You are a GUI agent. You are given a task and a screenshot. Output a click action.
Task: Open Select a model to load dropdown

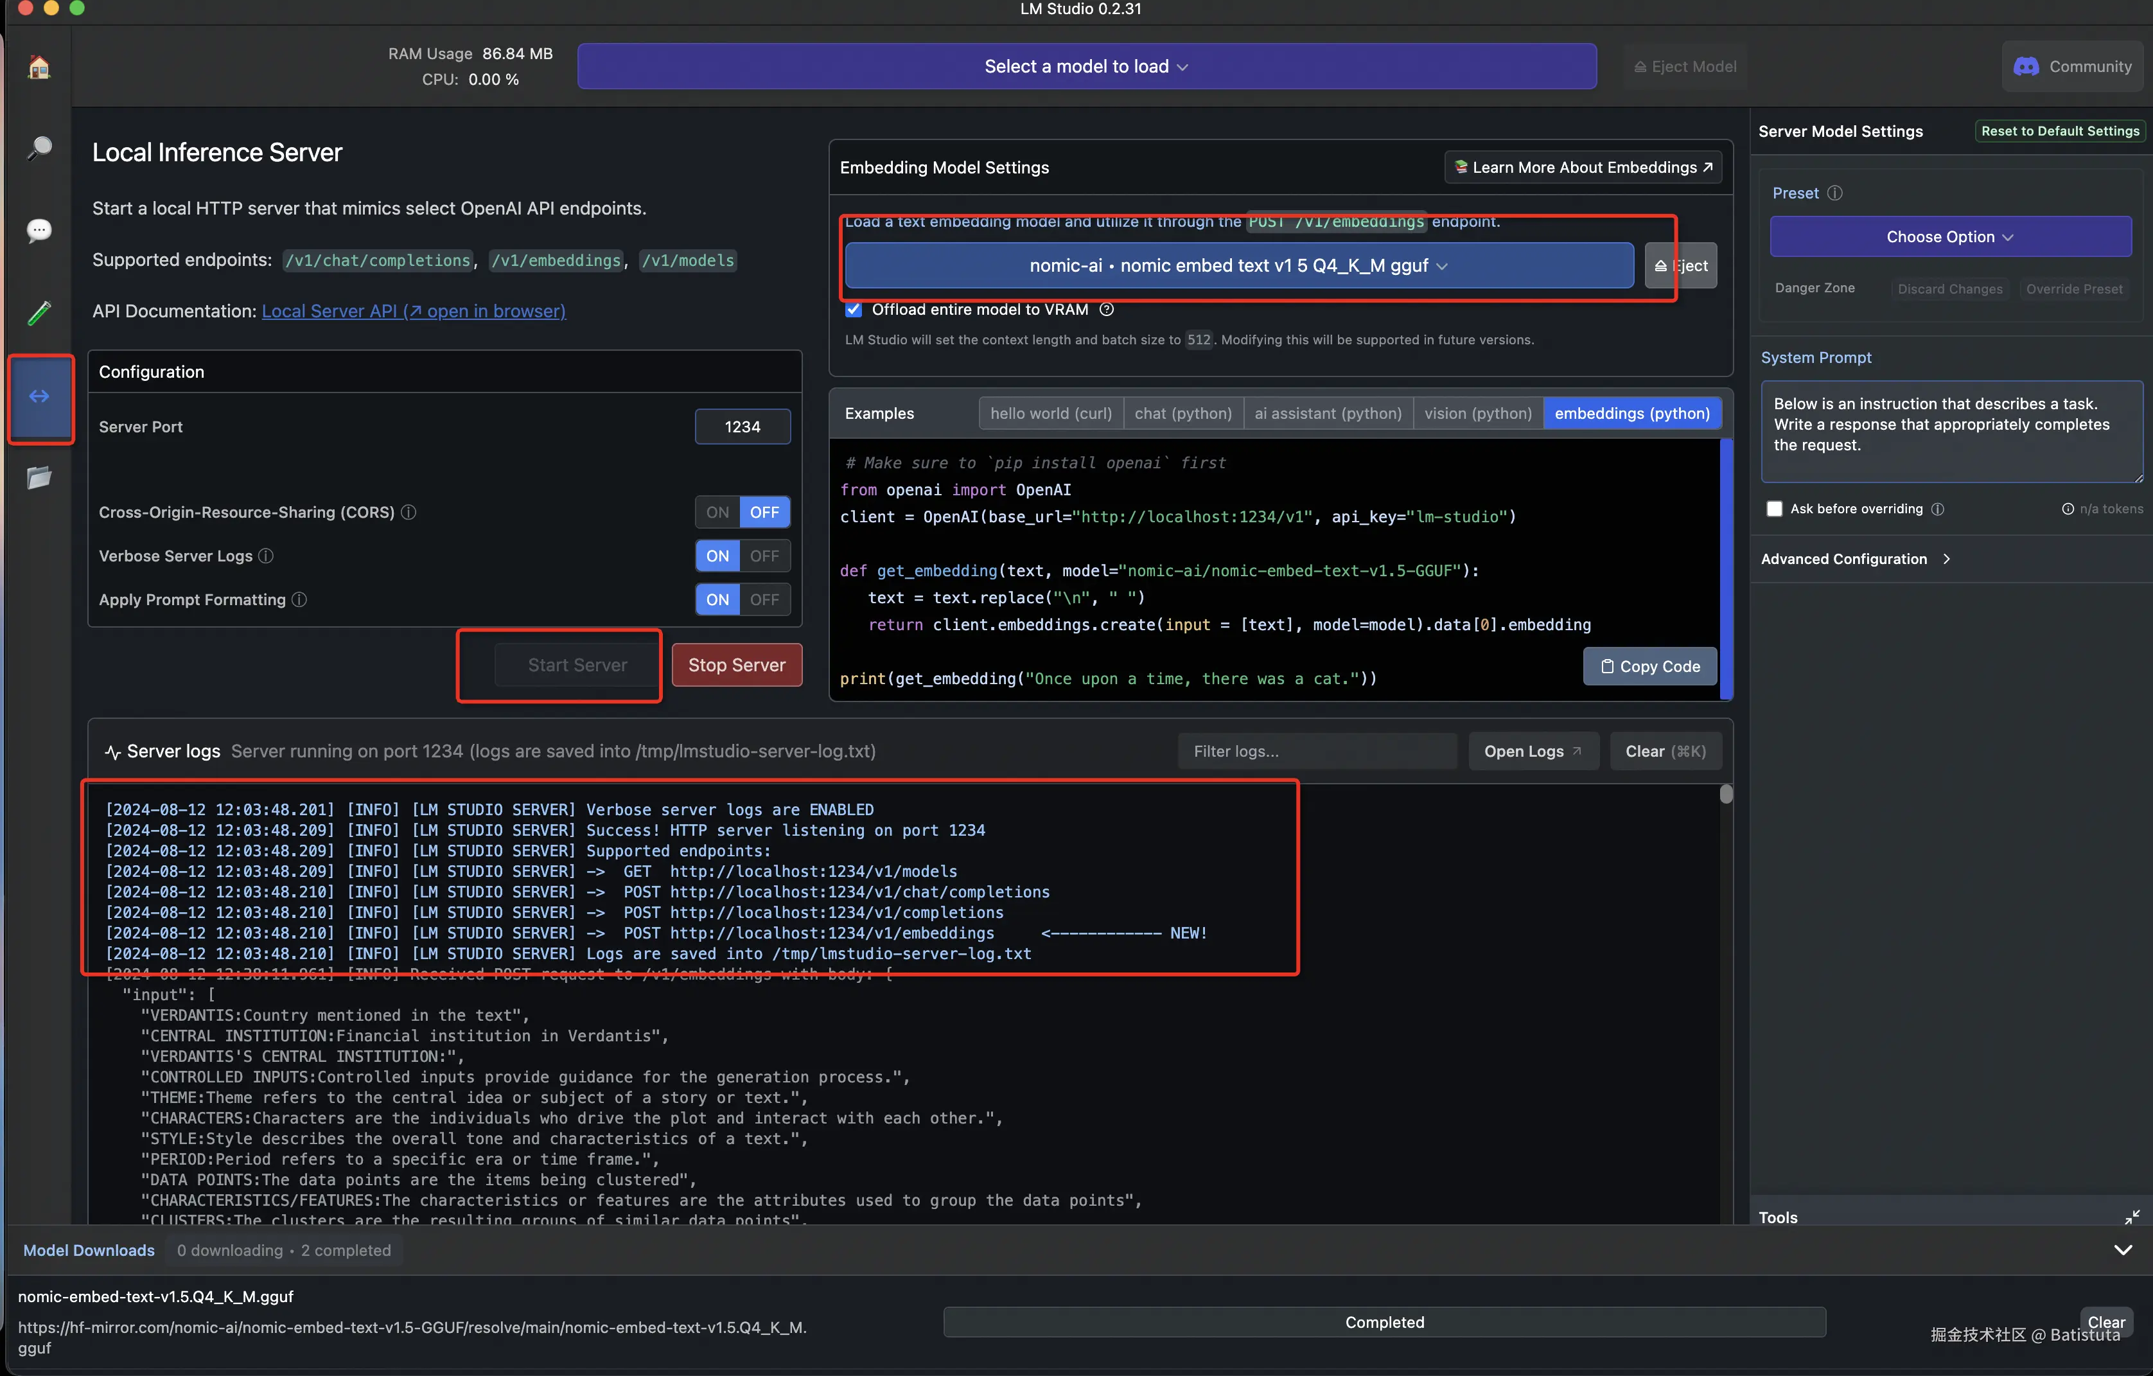pos(1086,67)
